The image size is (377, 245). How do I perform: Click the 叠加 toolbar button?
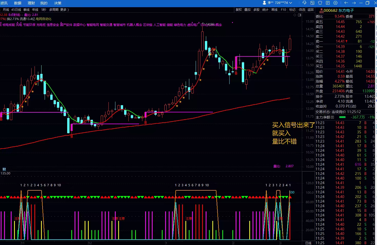(247, 10)
